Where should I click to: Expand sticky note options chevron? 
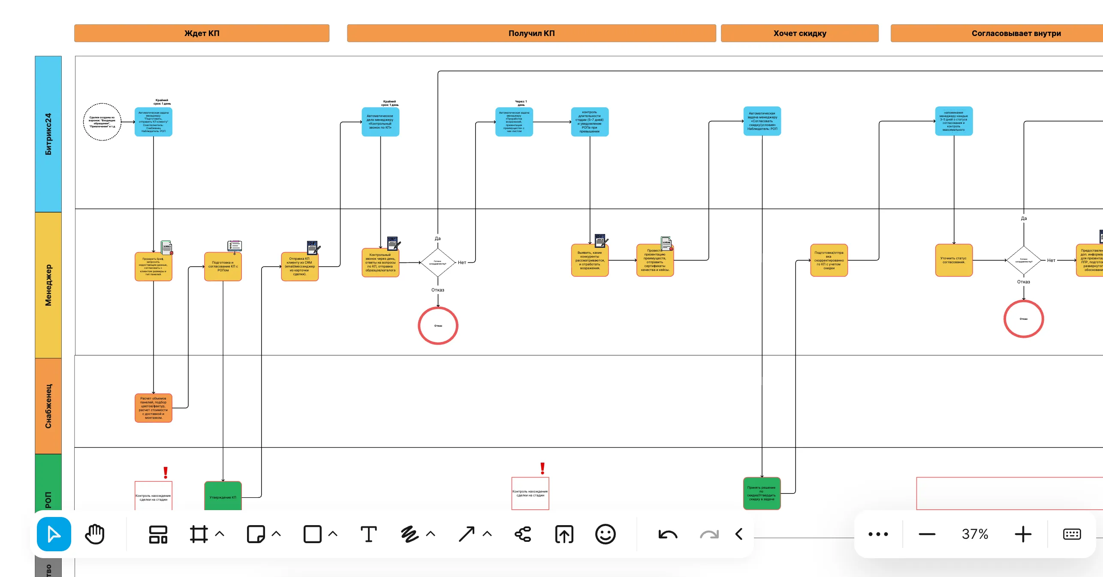click(277, 534)
